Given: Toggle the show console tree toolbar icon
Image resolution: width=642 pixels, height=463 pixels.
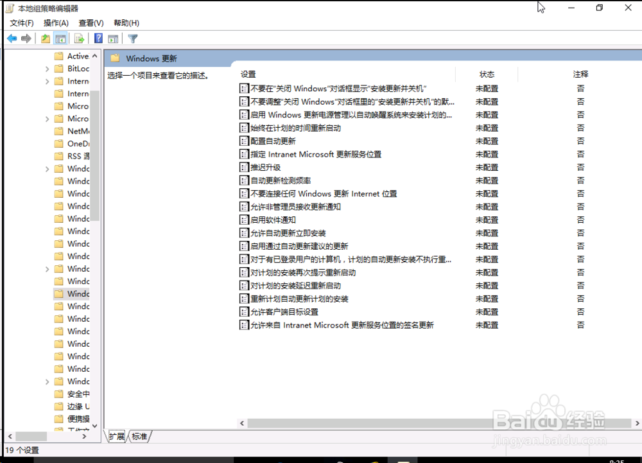Looking at the screenshot, I should point(60,38).
